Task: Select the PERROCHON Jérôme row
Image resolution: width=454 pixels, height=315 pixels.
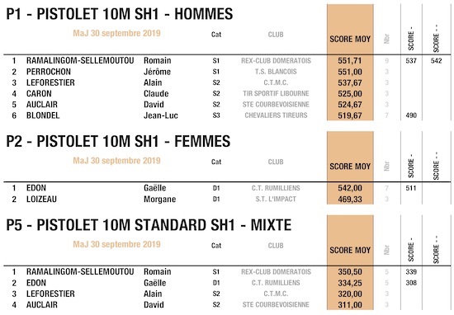Action: point(227,72)
